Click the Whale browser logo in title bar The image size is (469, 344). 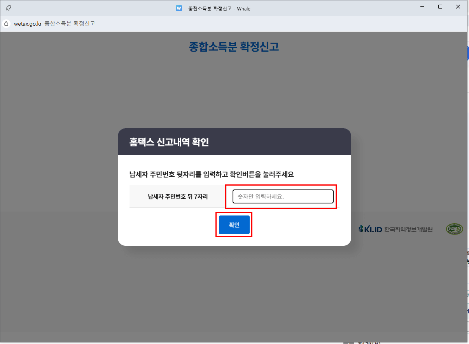(x=178, y=8)
